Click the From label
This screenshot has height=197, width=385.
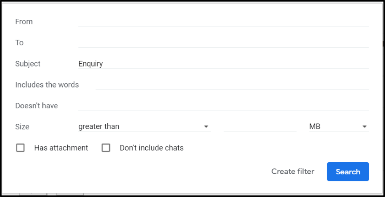click(24, 21)
